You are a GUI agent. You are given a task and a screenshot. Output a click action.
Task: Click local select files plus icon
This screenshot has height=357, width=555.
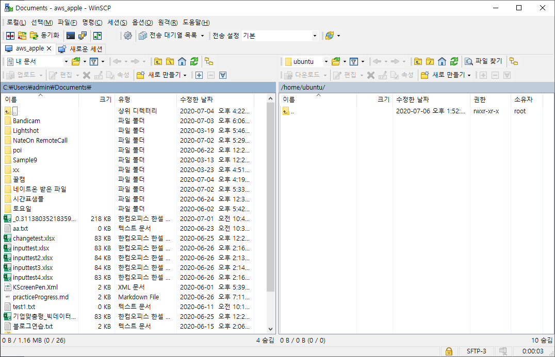199,75
